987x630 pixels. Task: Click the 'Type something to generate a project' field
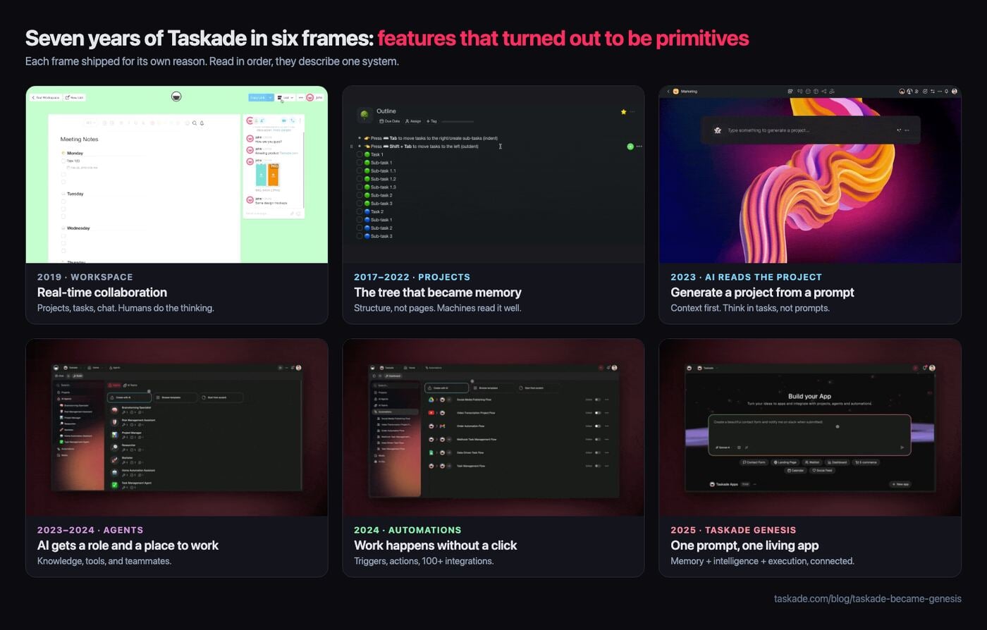pyautogui.click(x=811, y=130)
